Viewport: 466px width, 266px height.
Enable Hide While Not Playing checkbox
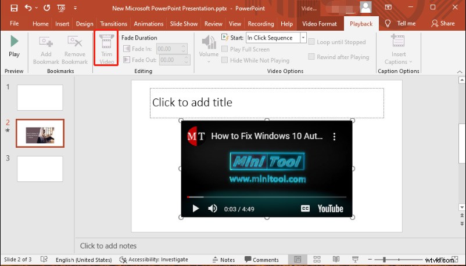coord(225,60)
